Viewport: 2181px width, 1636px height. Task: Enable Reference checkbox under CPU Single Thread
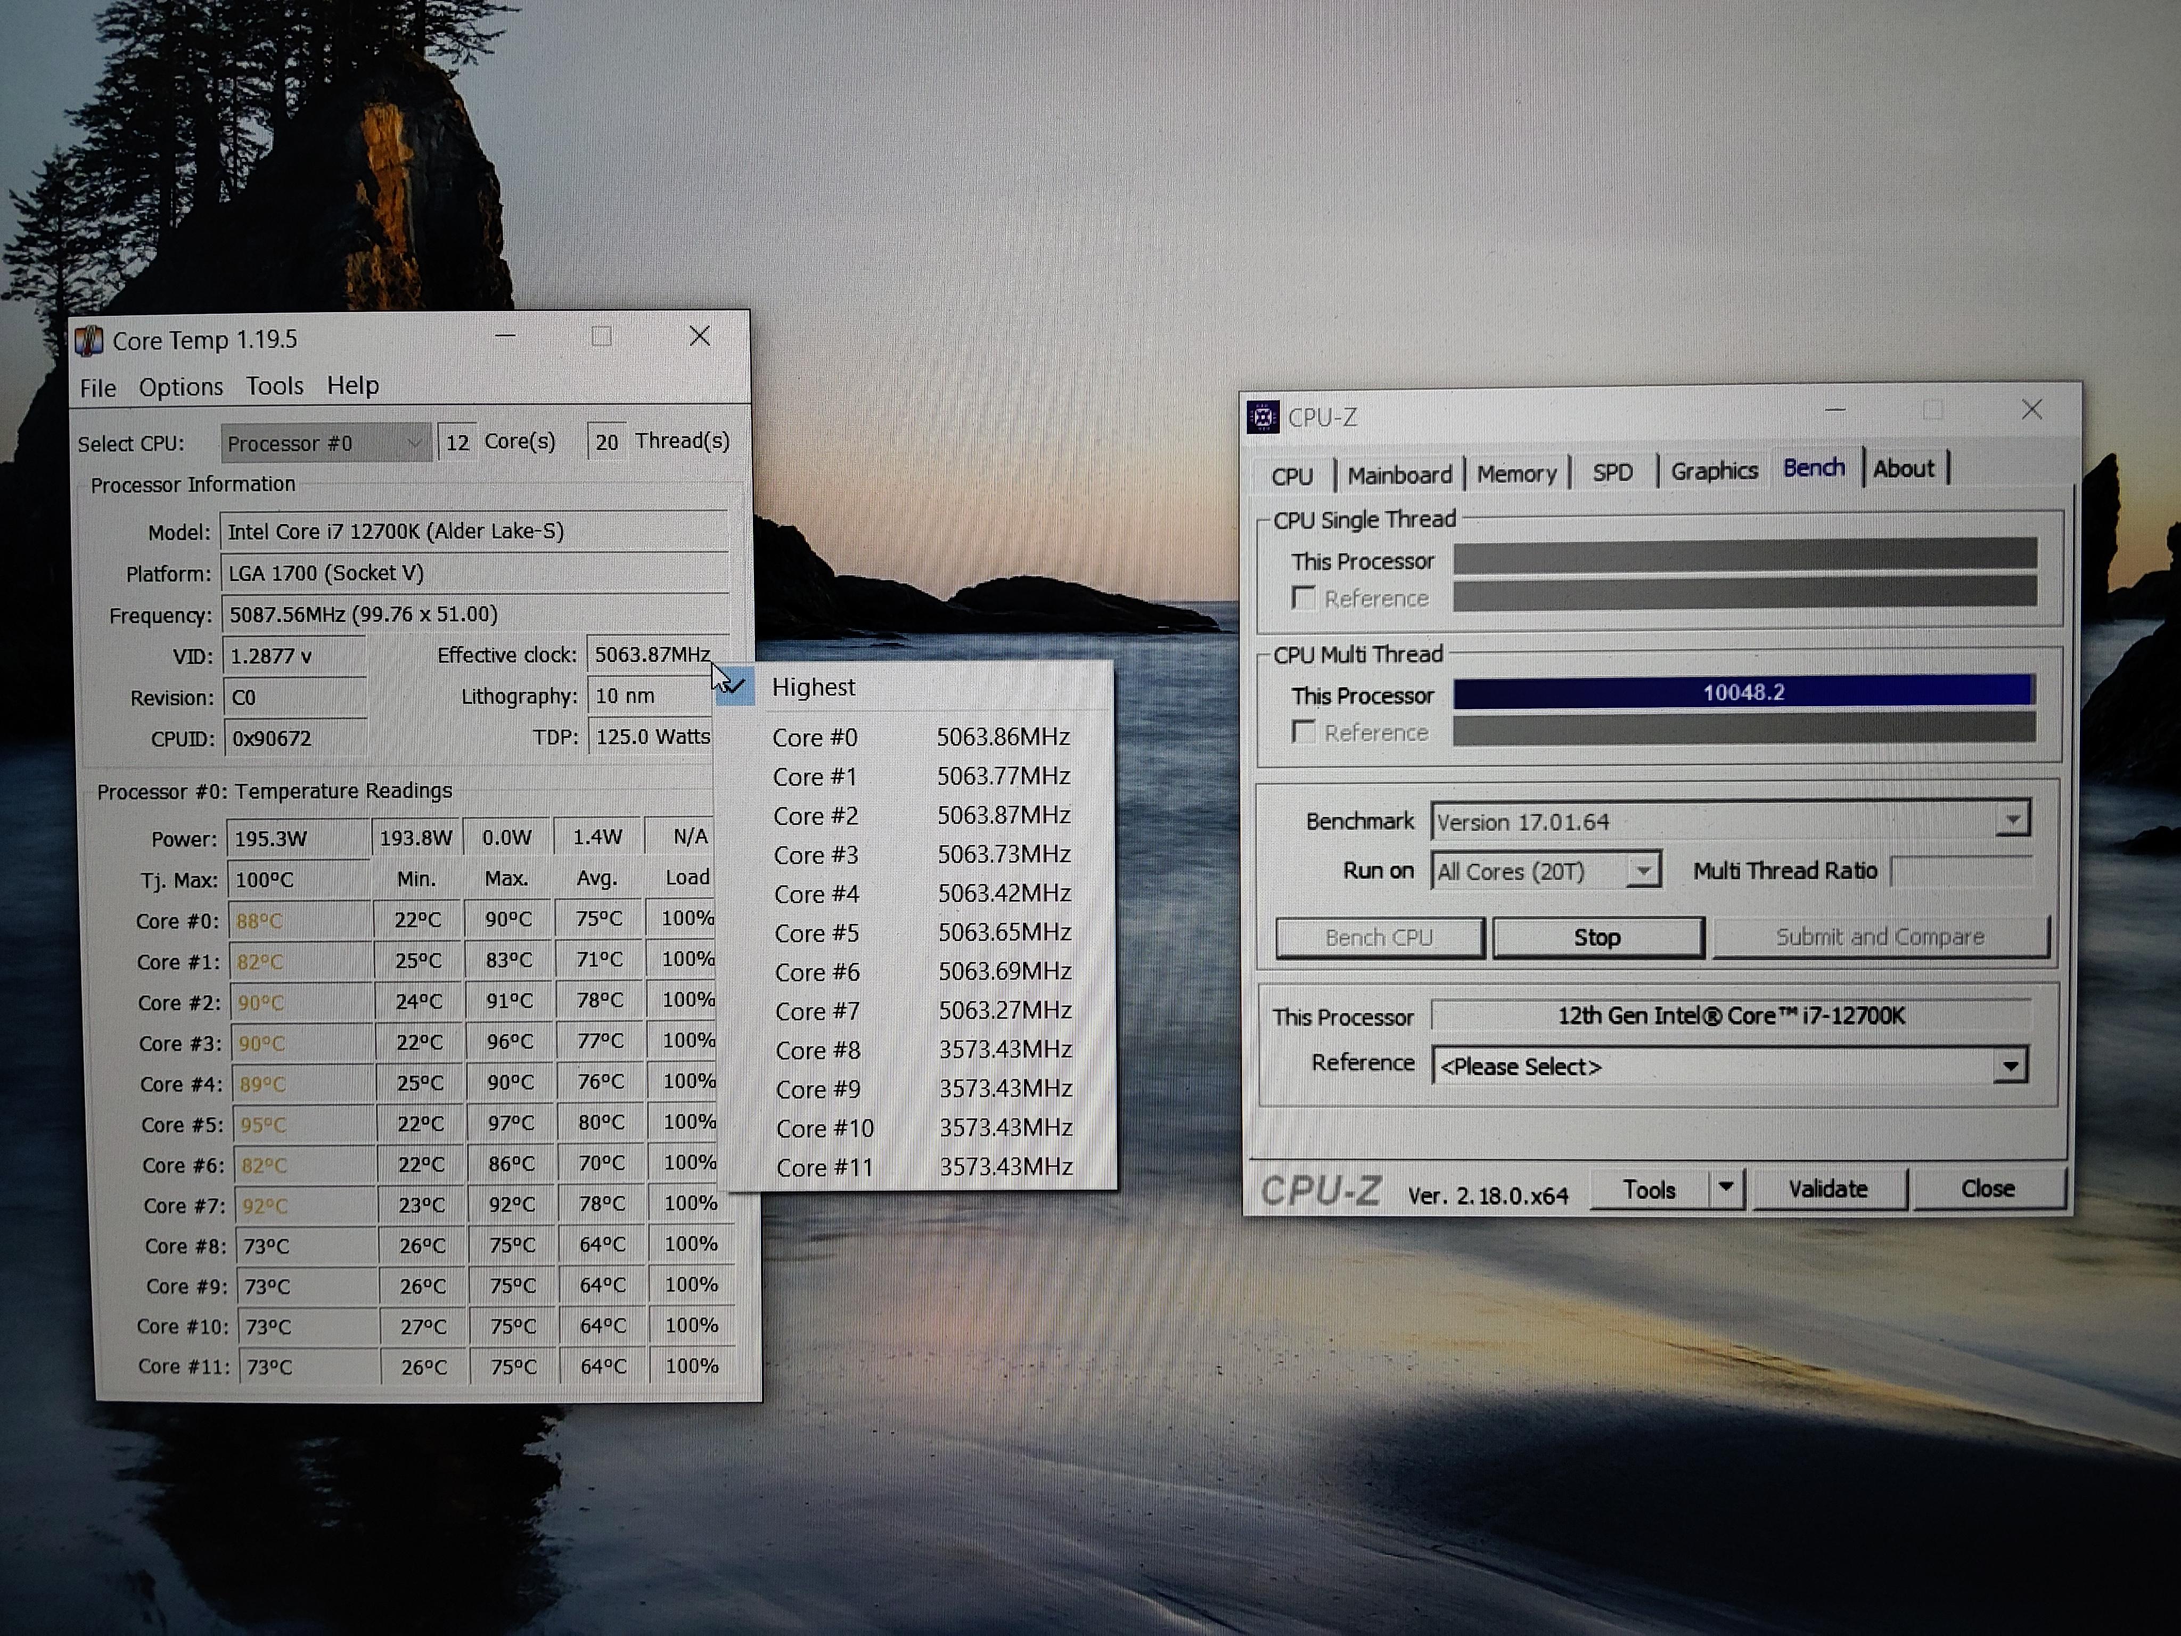pyautogui.click(x=1303, y=598)
